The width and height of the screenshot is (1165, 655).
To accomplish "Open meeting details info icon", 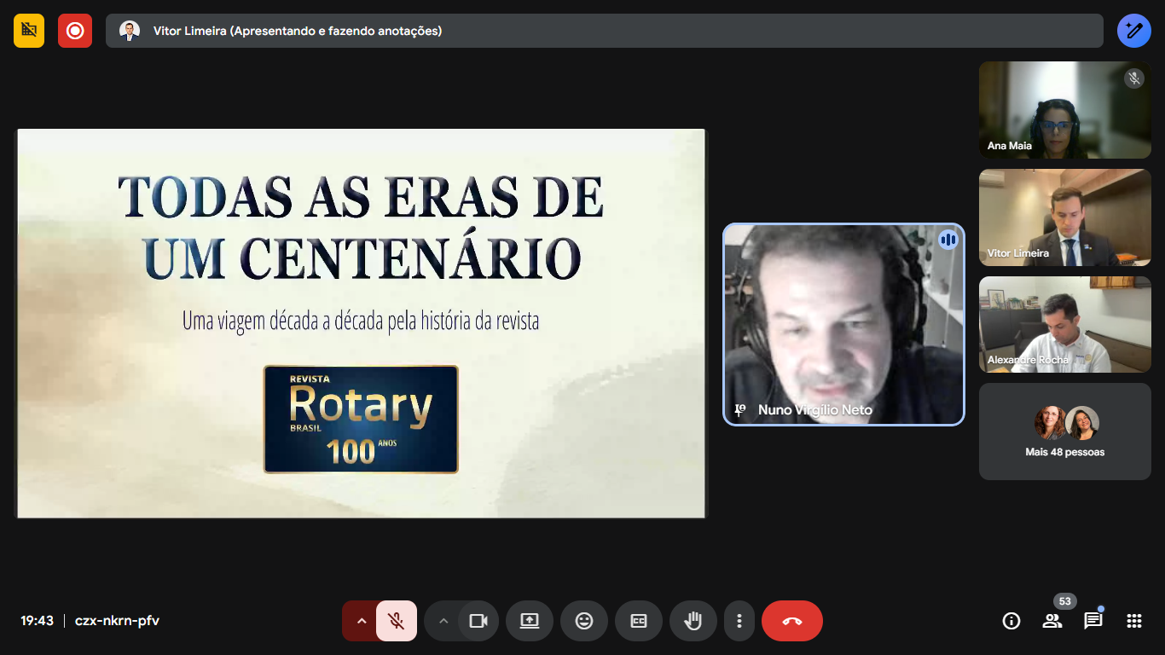I will tap(1011, 621).
